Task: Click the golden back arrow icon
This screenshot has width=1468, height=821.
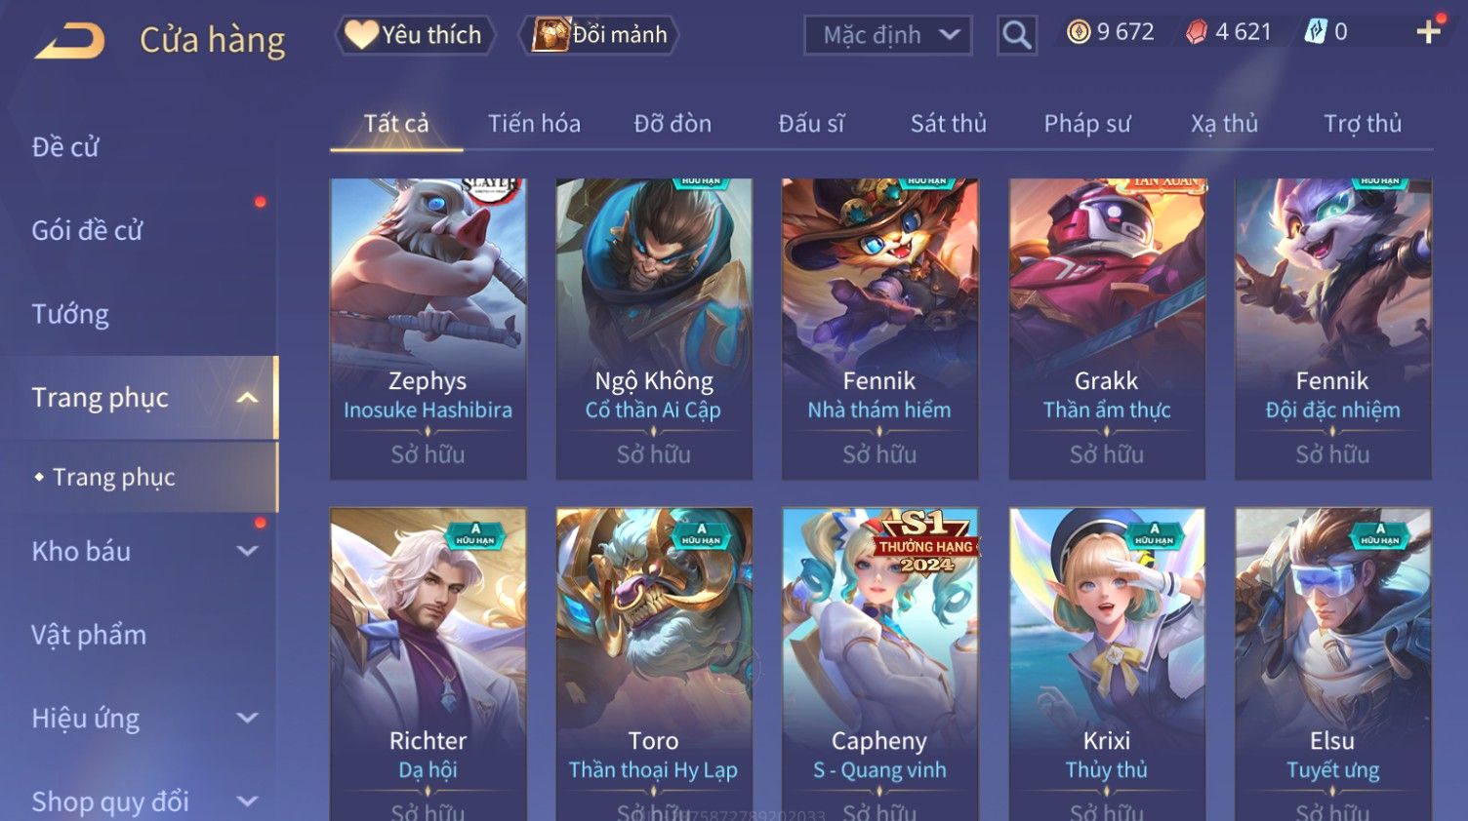Action: (x=70, y=41)
